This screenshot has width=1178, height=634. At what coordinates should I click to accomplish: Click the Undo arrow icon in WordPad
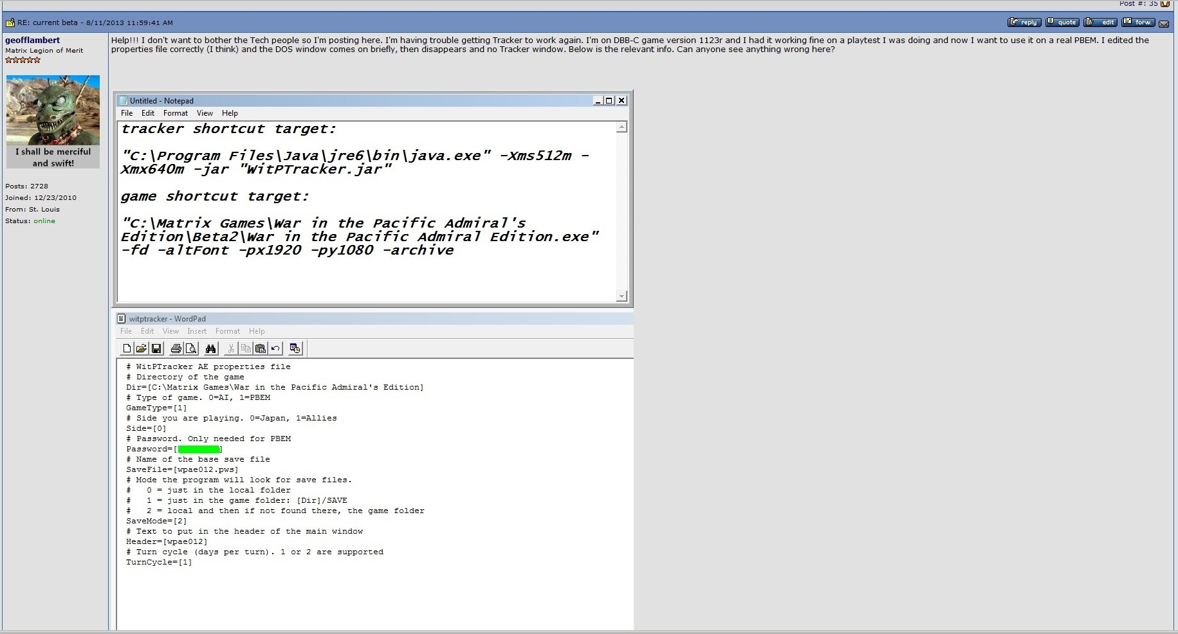[275, 349]
